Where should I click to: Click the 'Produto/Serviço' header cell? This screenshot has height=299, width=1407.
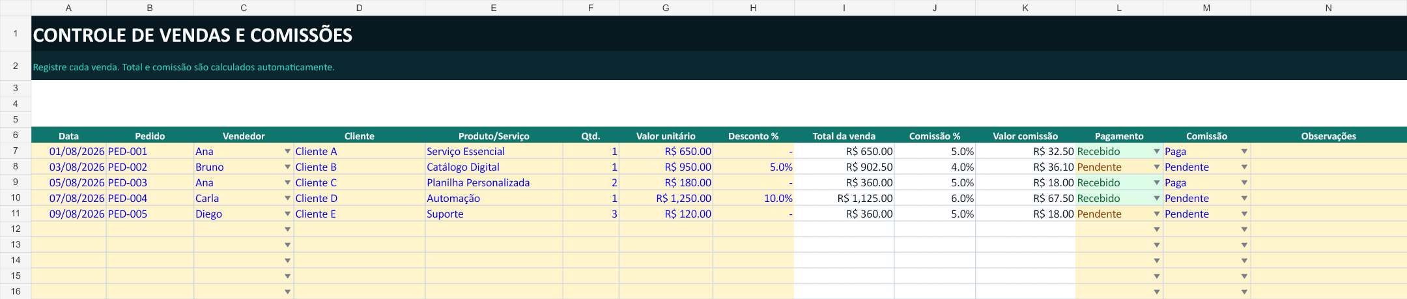494,135
